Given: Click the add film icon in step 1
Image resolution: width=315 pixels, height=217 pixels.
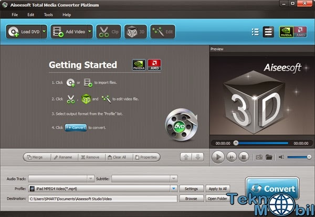Looking at the screenshot, I should (88, 82).
